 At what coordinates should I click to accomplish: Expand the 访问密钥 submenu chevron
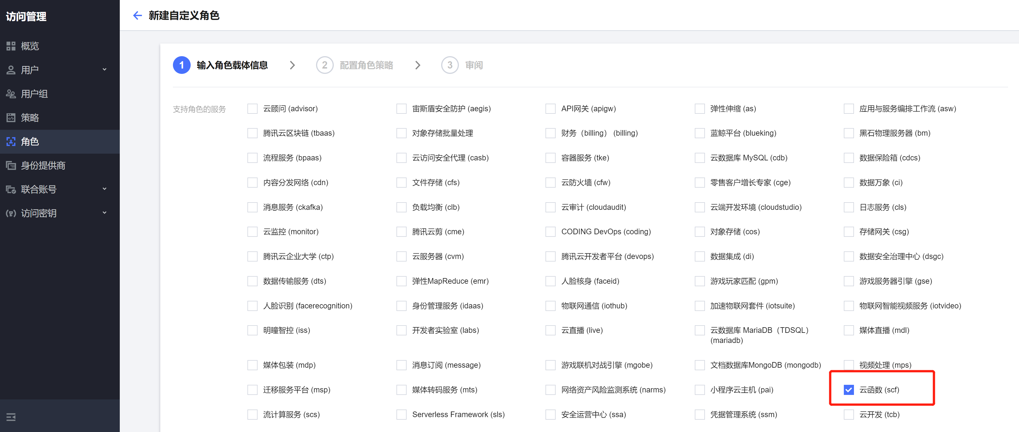(104, 213)
